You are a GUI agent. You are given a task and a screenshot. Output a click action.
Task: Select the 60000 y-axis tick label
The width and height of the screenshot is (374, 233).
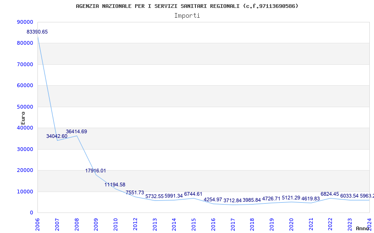[x=25, y=86]
